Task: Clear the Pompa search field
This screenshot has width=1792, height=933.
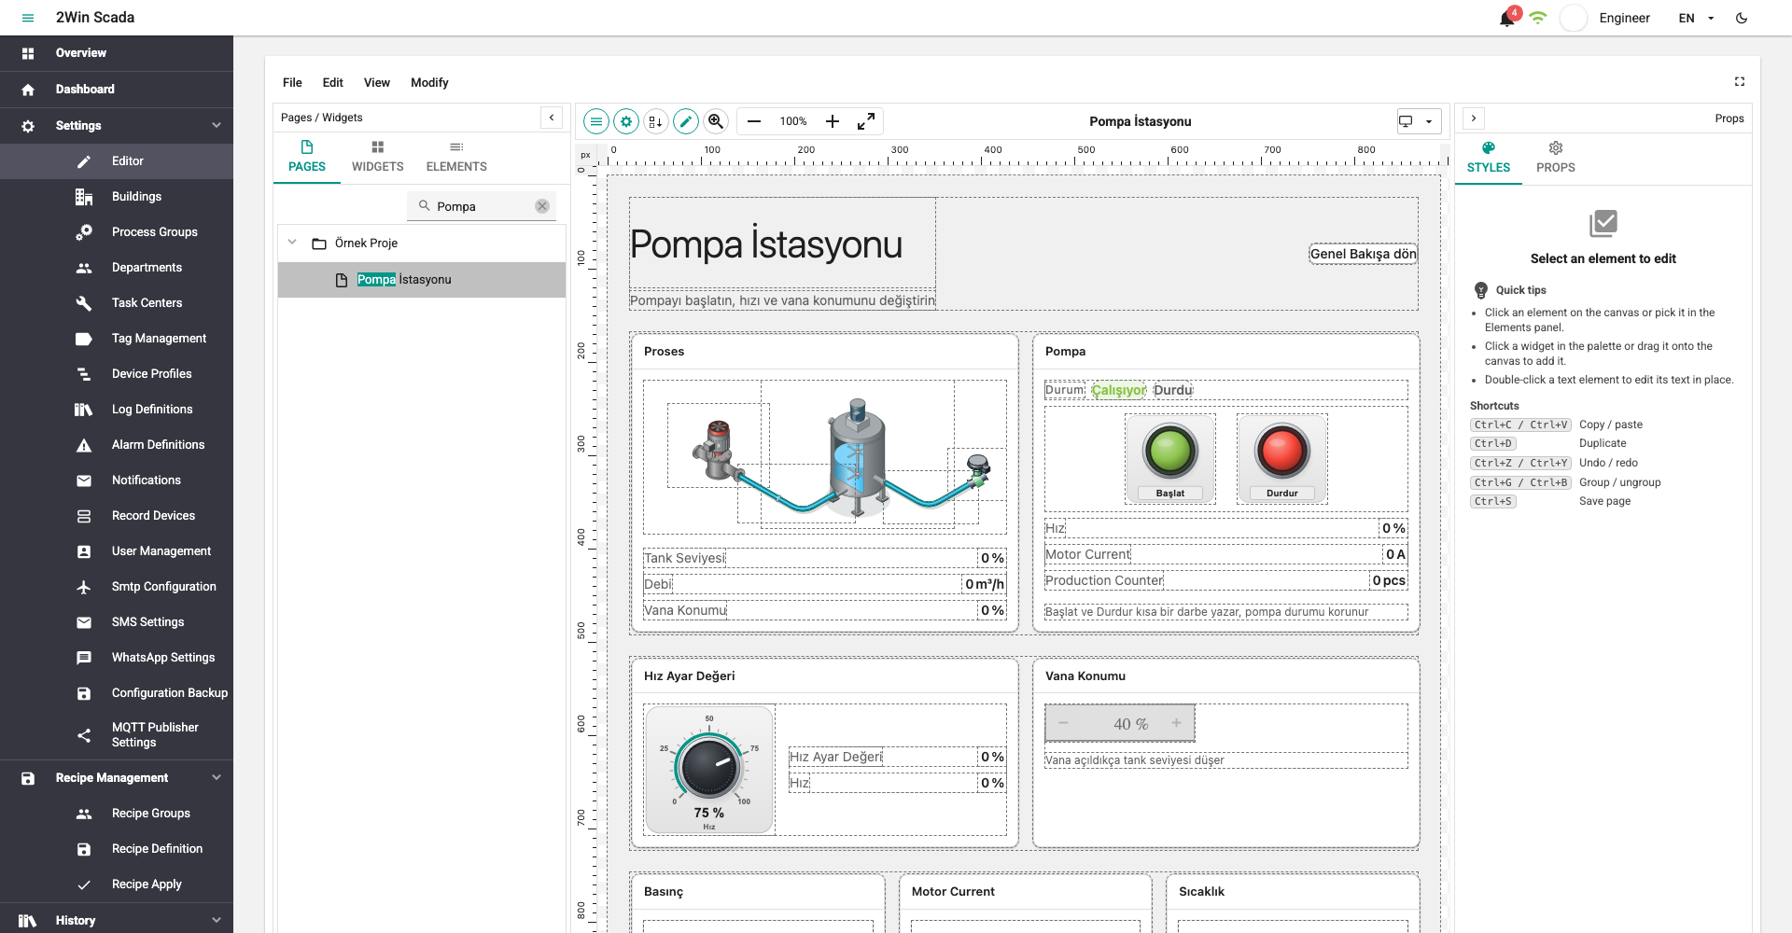Action: (542, 206)
